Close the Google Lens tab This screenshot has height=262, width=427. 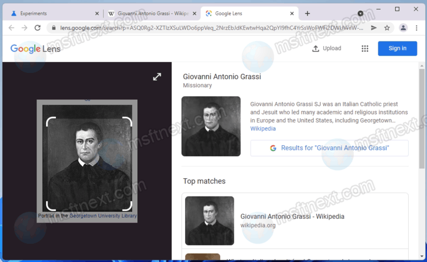292,13
